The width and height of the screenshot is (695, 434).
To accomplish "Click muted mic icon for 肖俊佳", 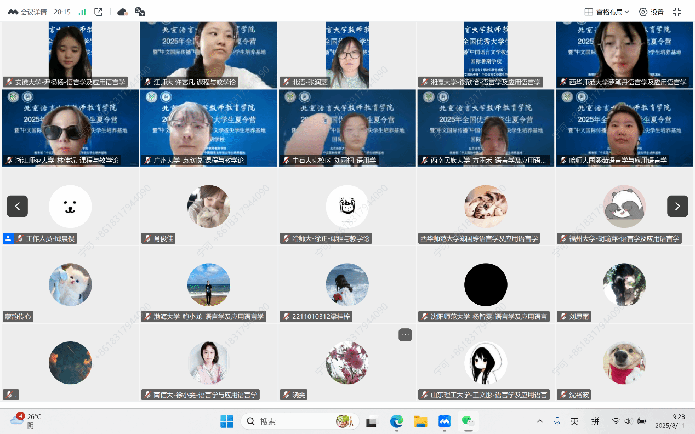I will coord(147,238).
